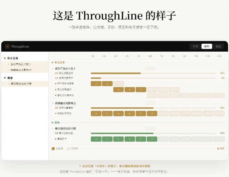Click the 已完成 legend color swatch

(x=53, y=149)
